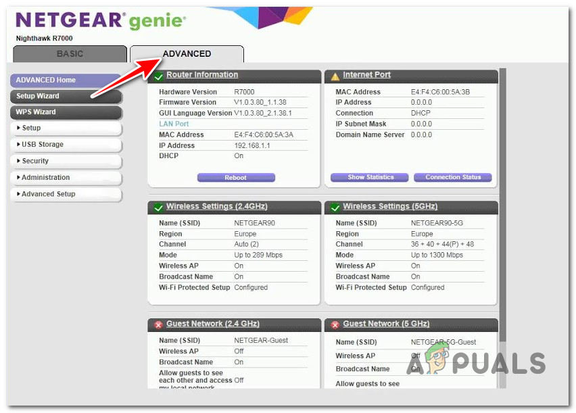Click the Show Statistics button
This screenshot has width=576, height=413.
click(x=369, y=177)
